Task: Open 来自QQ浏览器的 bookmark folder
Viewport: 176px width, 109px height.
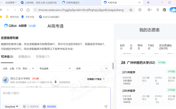Action: coord(50,17)
